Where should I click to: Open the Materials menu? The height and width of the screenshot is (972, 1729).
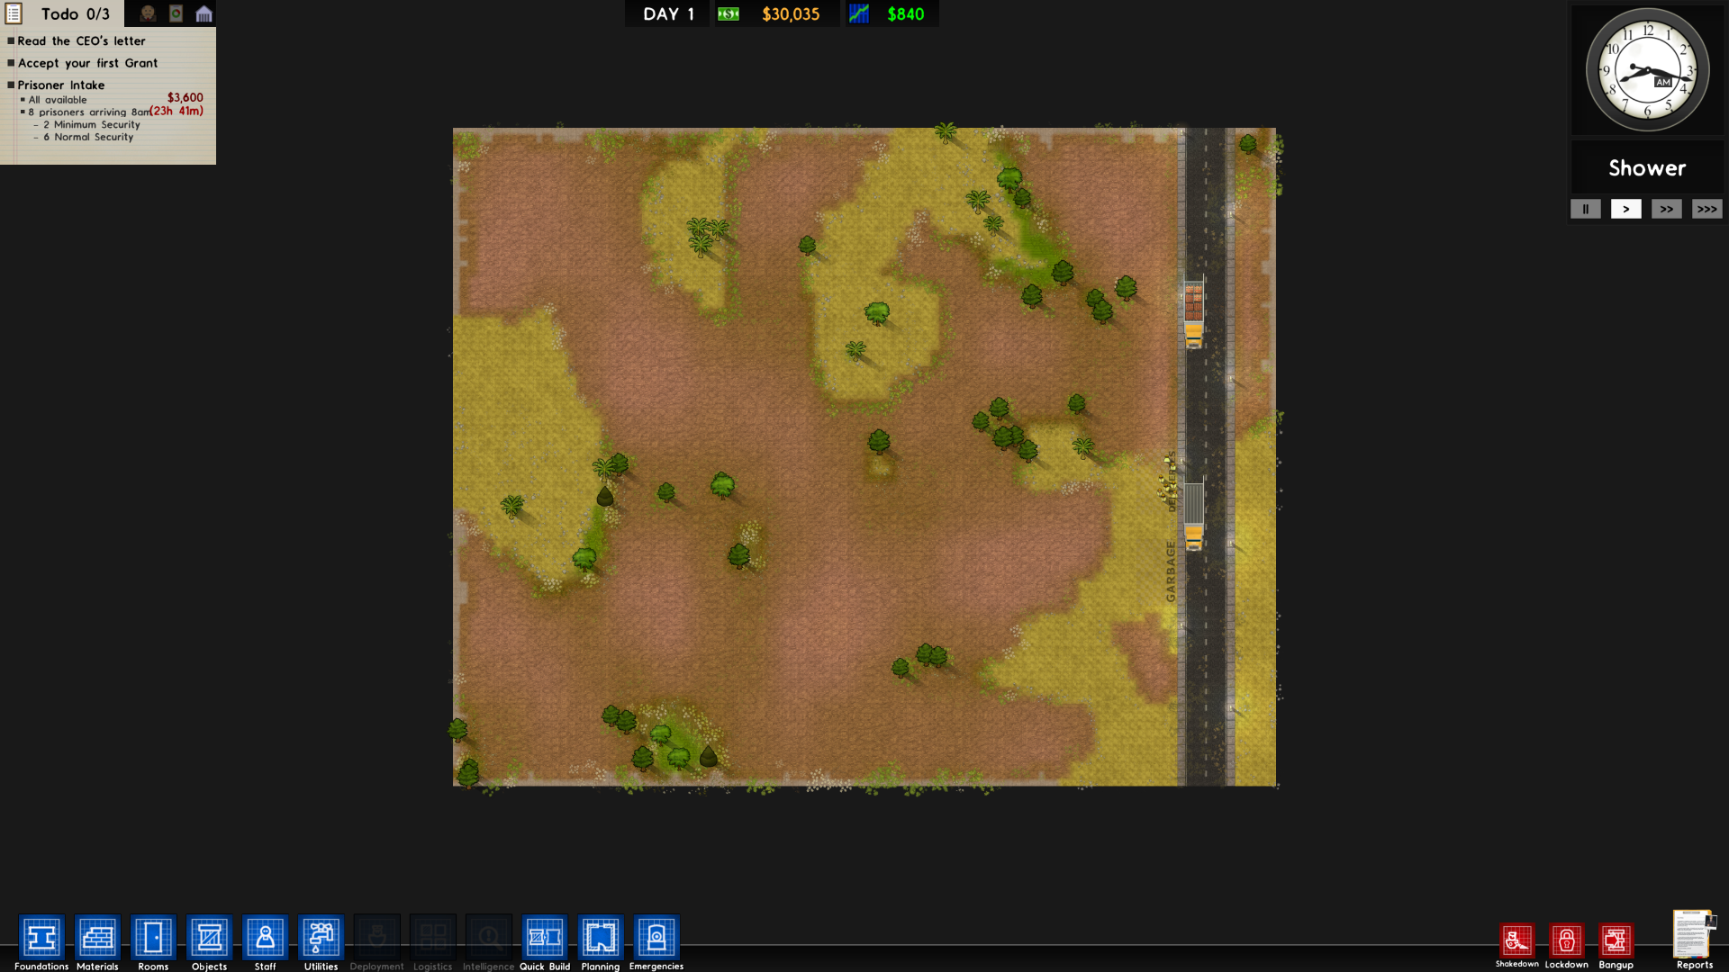tap(97, 938)
